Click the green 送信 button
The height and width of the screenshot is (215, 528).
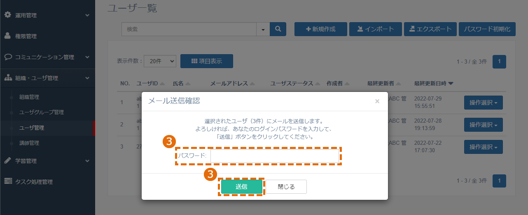242,187
